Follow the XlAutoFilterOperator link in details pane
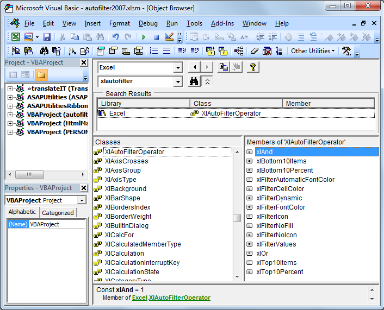384x310 pixels. 179,298
